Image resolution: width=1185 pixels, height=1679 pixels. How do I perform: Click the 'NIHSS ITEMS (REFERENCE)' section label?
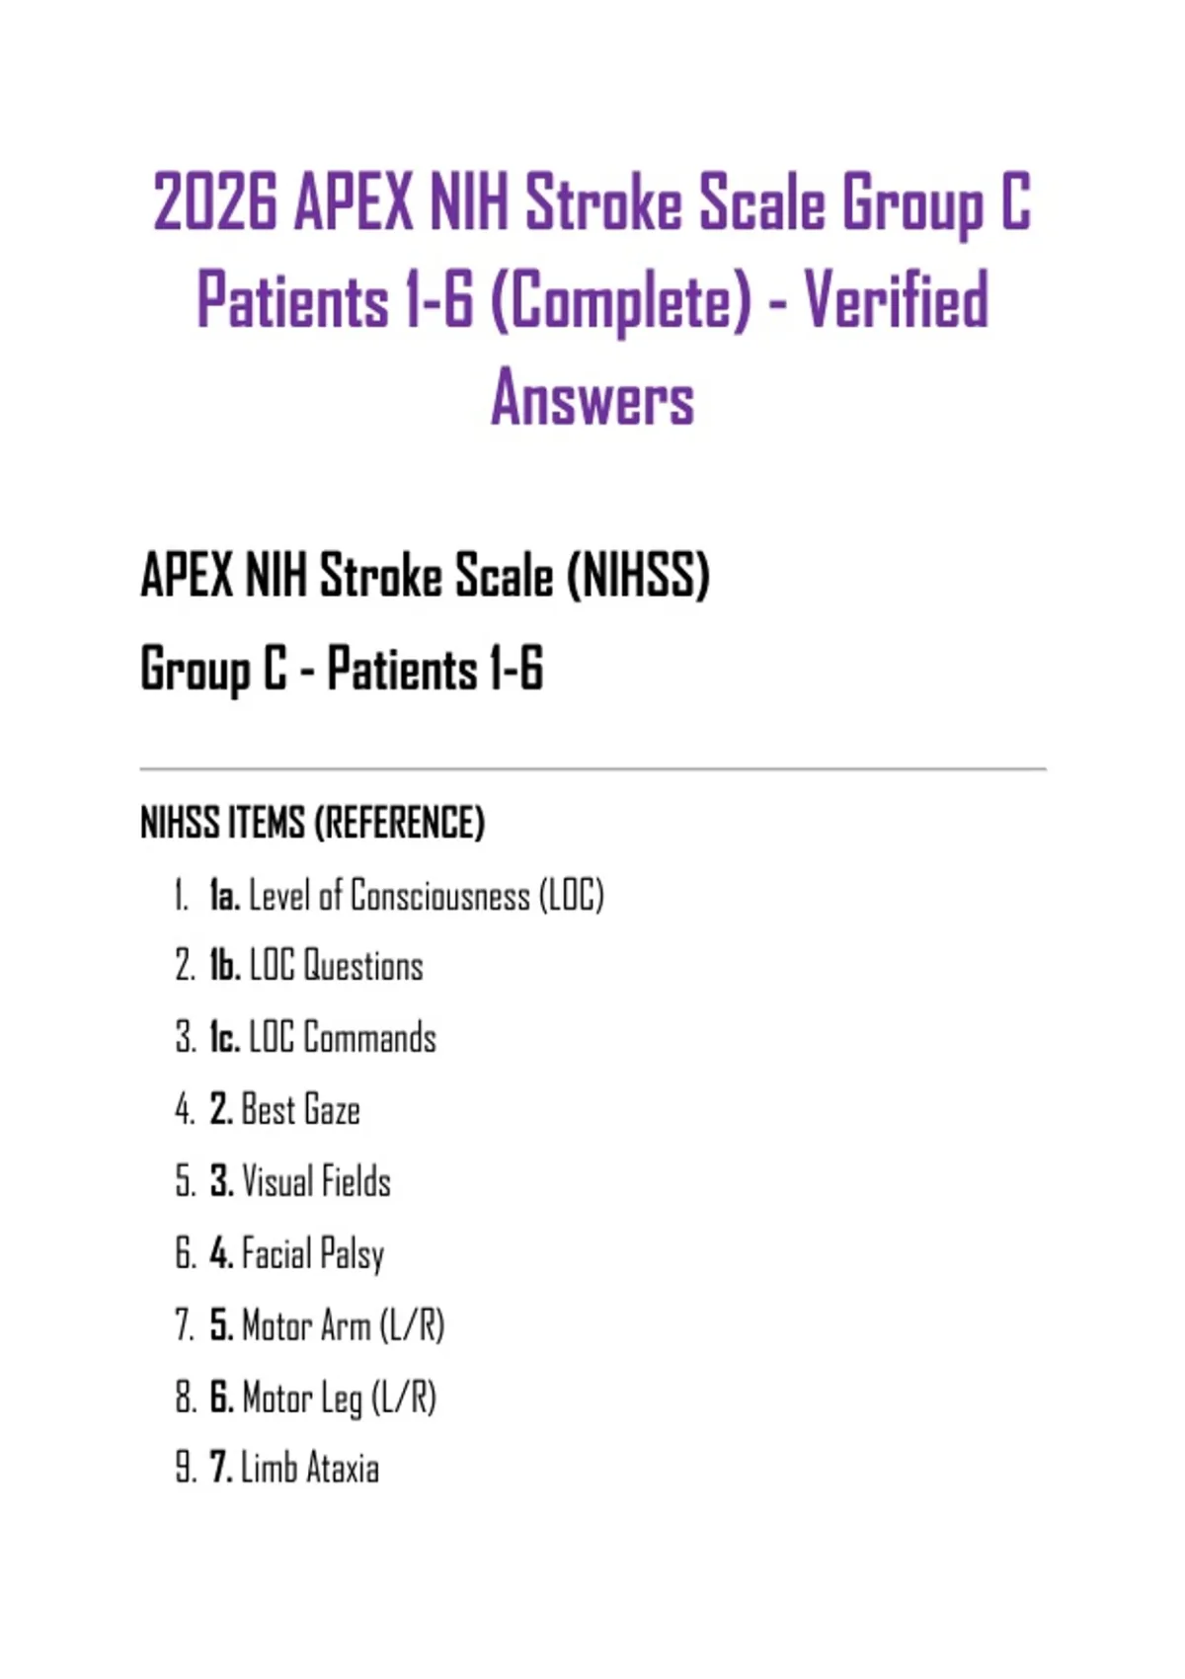[x=312, y=823]
